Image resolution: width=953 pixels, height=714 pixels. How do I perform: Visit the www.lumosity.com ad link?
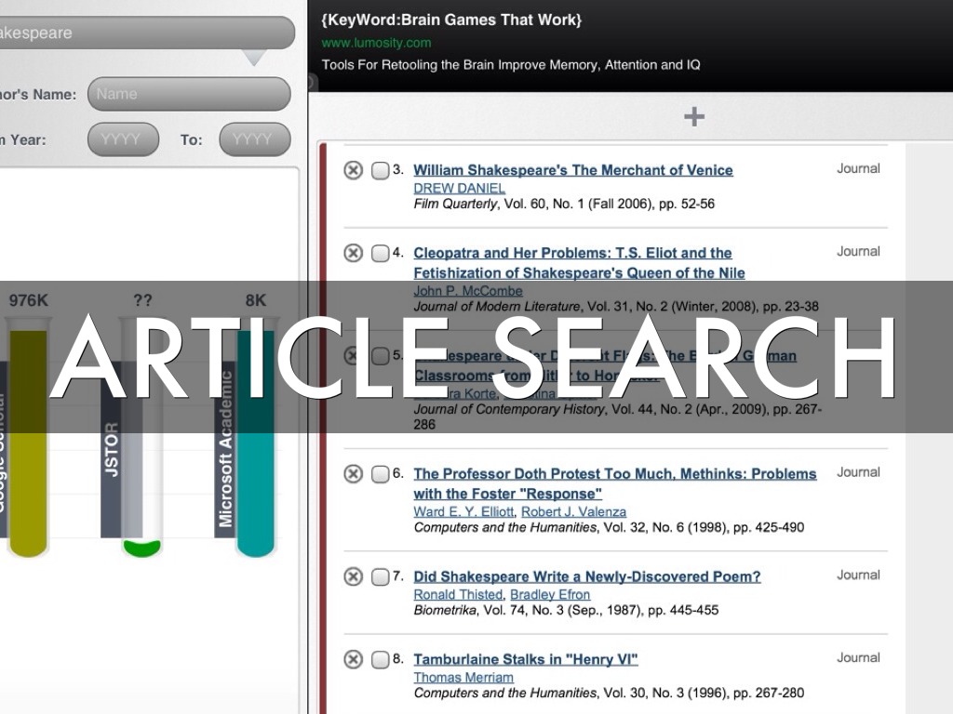(x=376, y=43)
